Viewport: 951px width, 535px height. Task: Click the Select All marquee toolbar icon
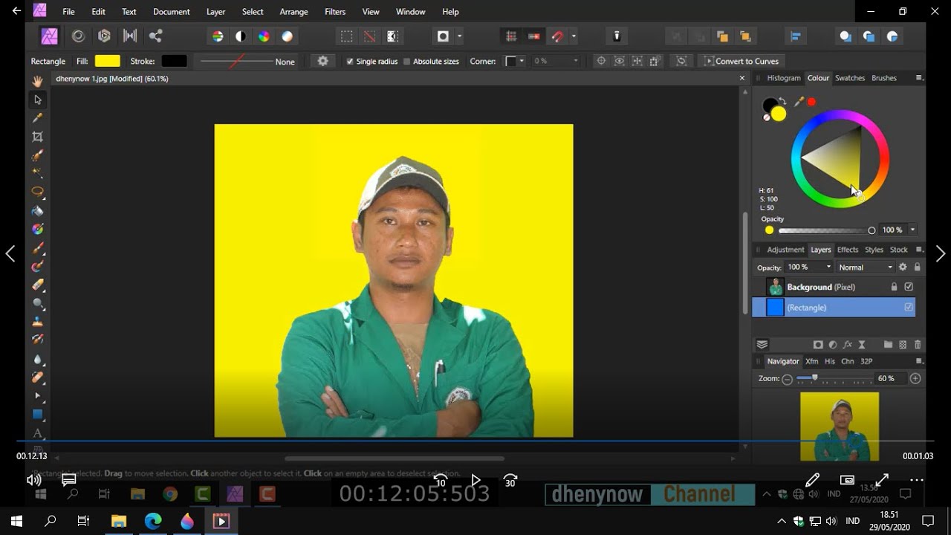click(346, 36)
